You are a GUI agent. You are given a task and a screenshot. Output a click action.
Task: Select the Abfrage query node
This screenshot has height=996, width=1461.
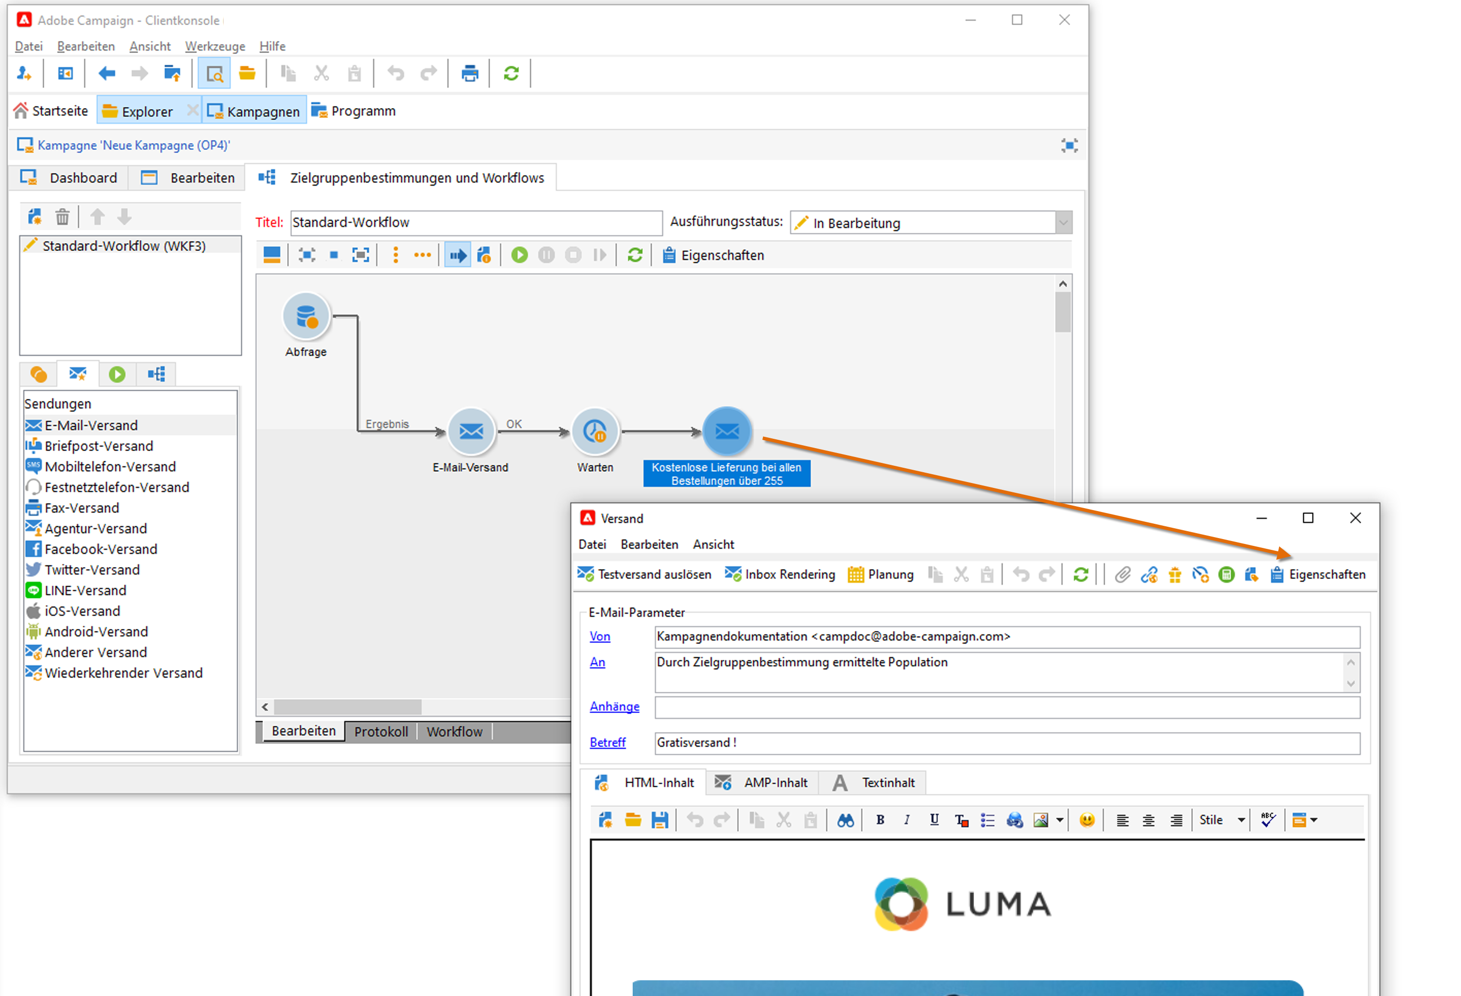[306, 316]
